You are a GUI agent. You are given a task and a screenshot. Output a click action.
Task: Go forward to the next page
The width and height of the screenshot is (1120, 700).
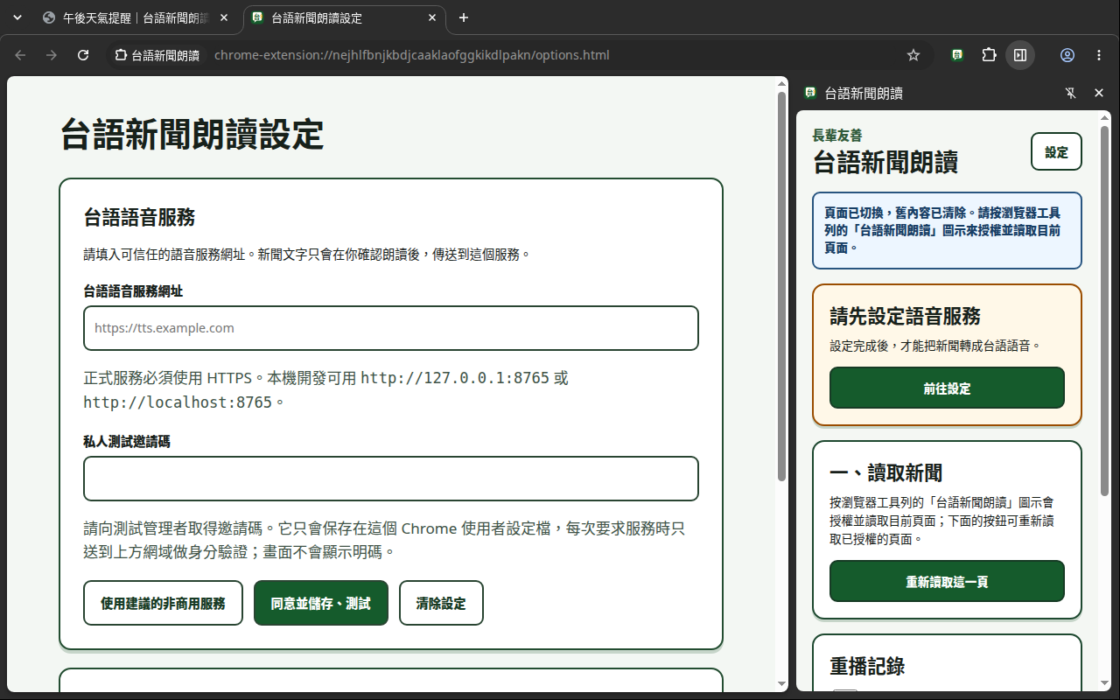(52, 55)
